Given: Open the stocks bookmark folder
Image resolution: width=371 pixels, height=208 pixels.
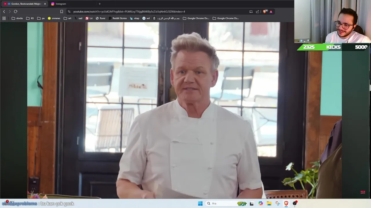Looking at the screenshot, I should click(x=17, y=18).
